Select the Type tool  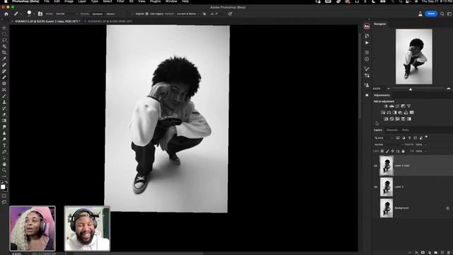point(4,145)
